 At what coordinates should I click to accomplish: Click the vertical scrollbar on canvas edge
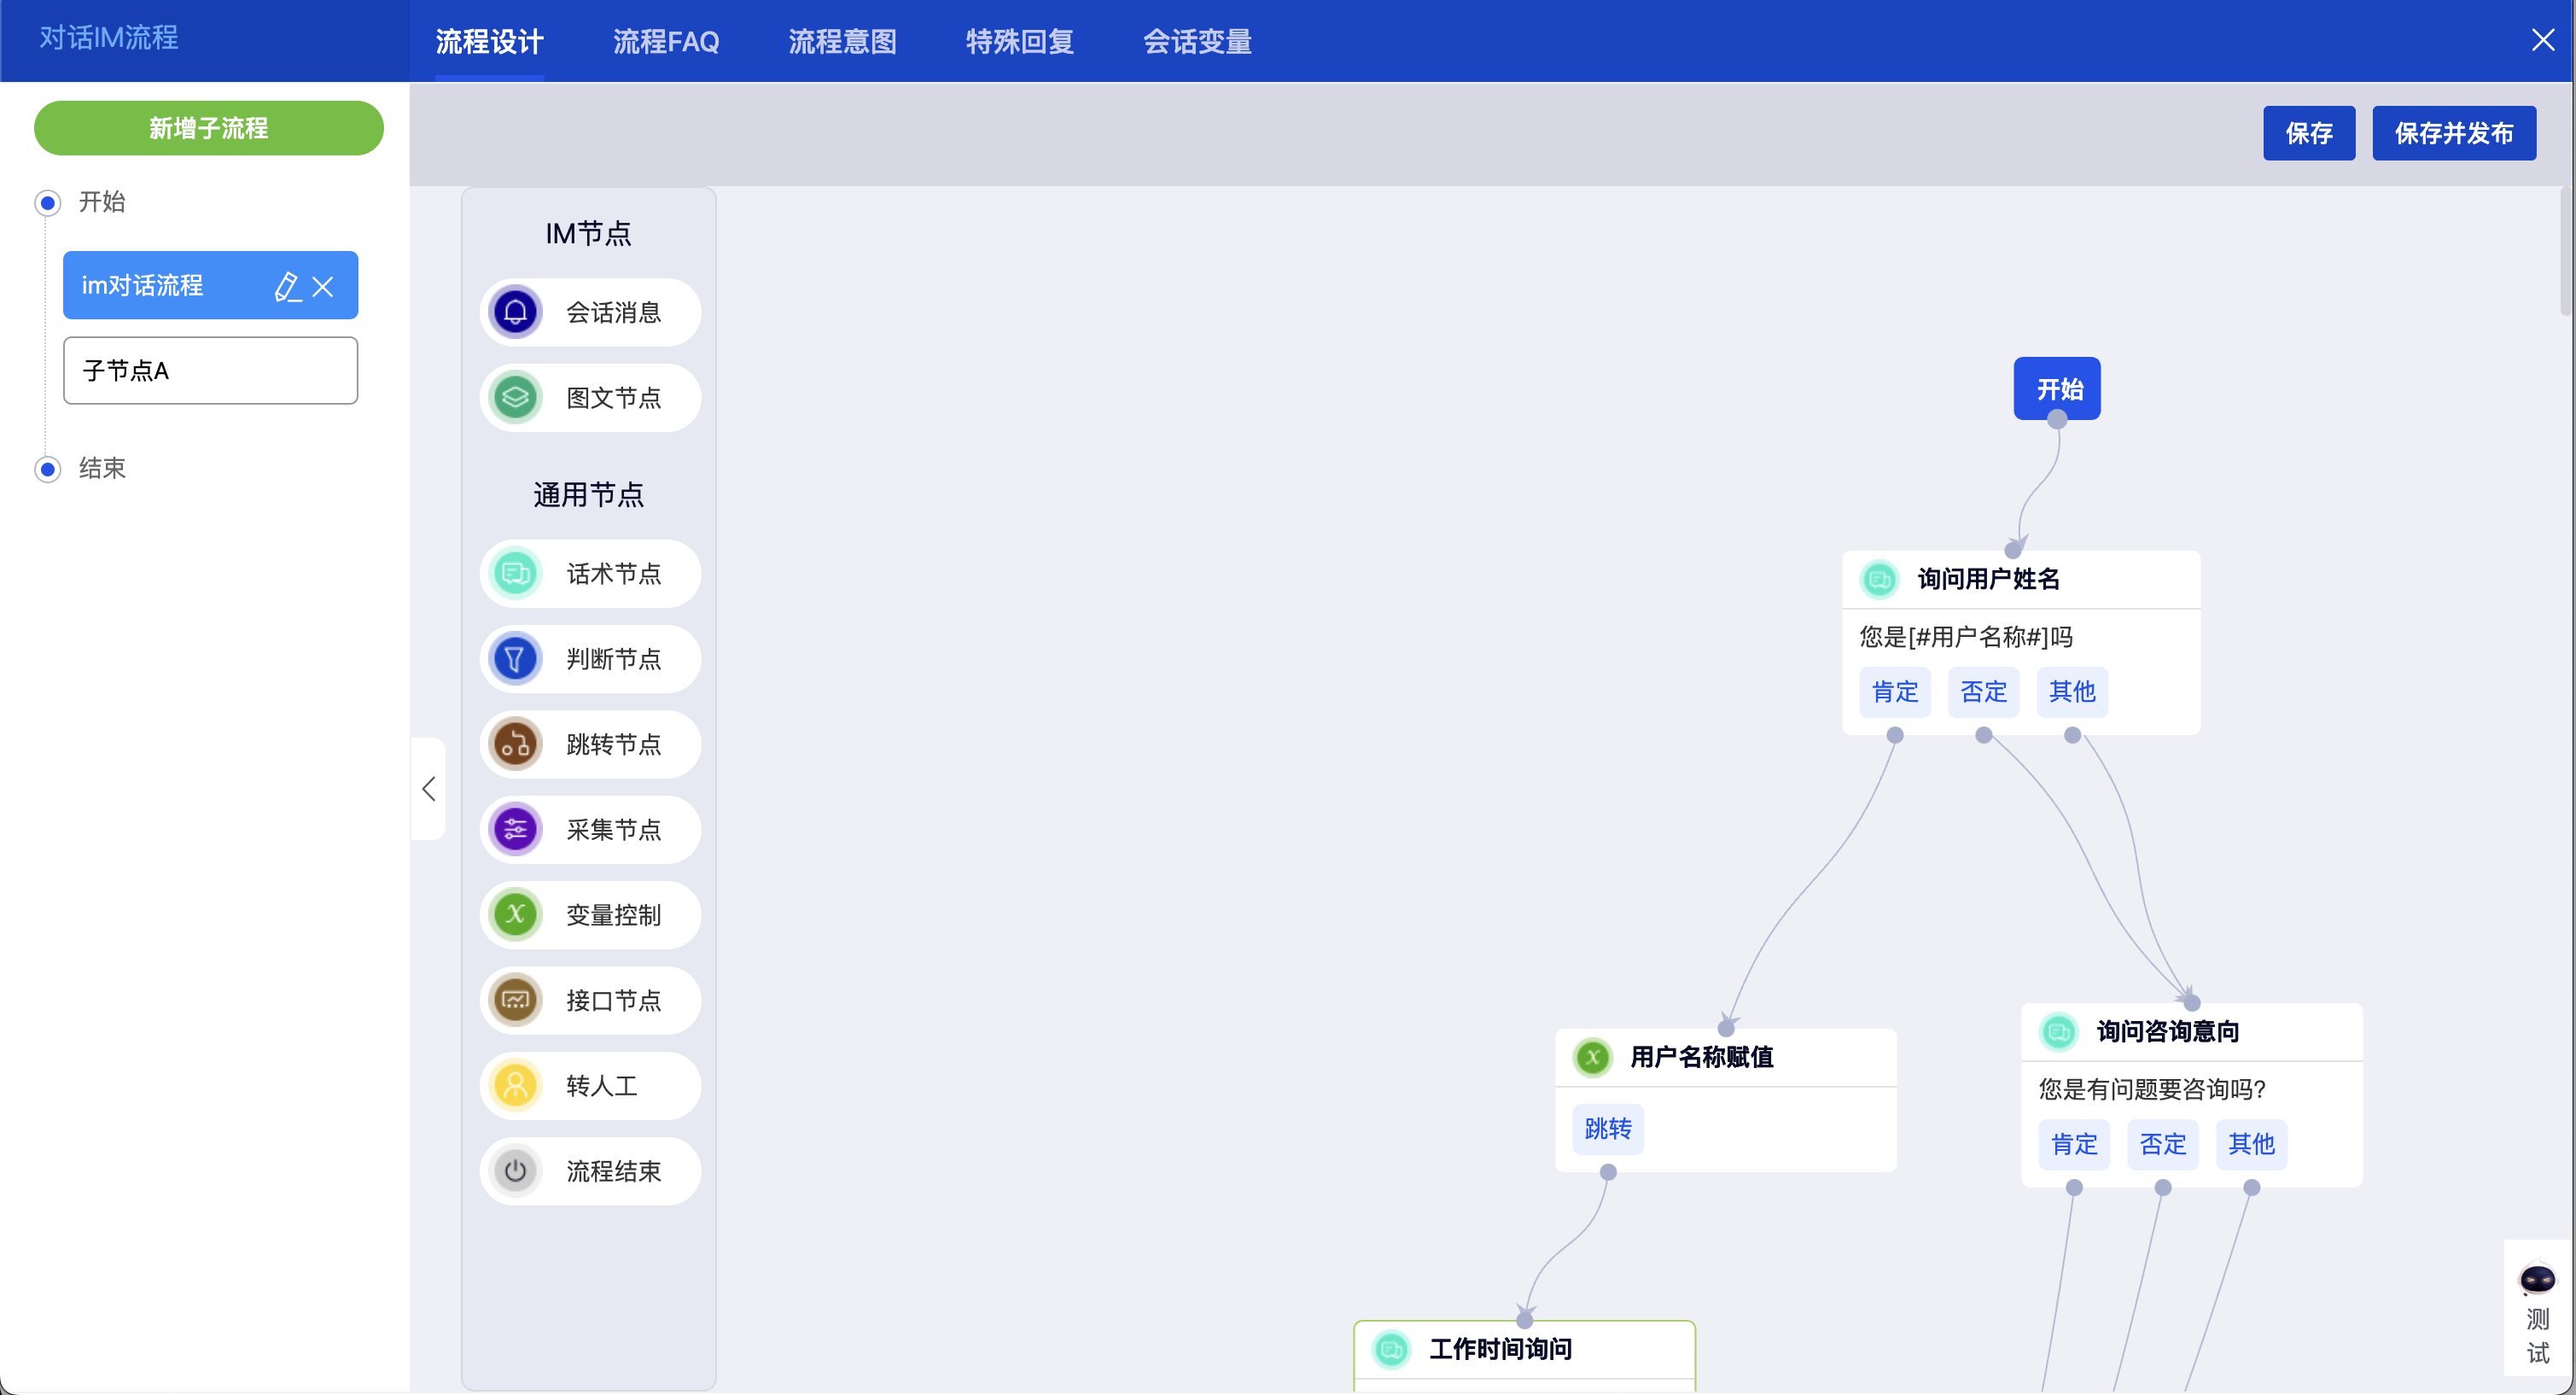[x=2565, y=250]
